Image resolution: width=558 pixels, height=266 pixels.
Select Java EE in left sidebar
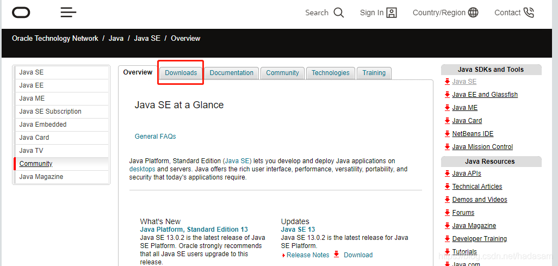tap(61, 85)
